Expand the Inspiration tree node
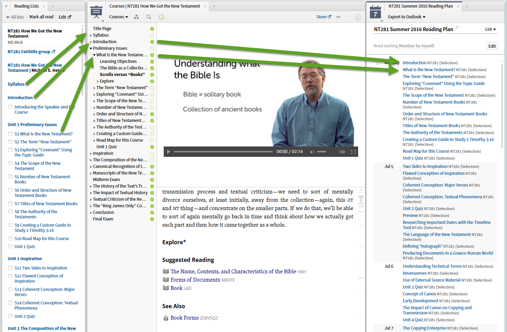 pyautogui.click(x=91, y=153)
